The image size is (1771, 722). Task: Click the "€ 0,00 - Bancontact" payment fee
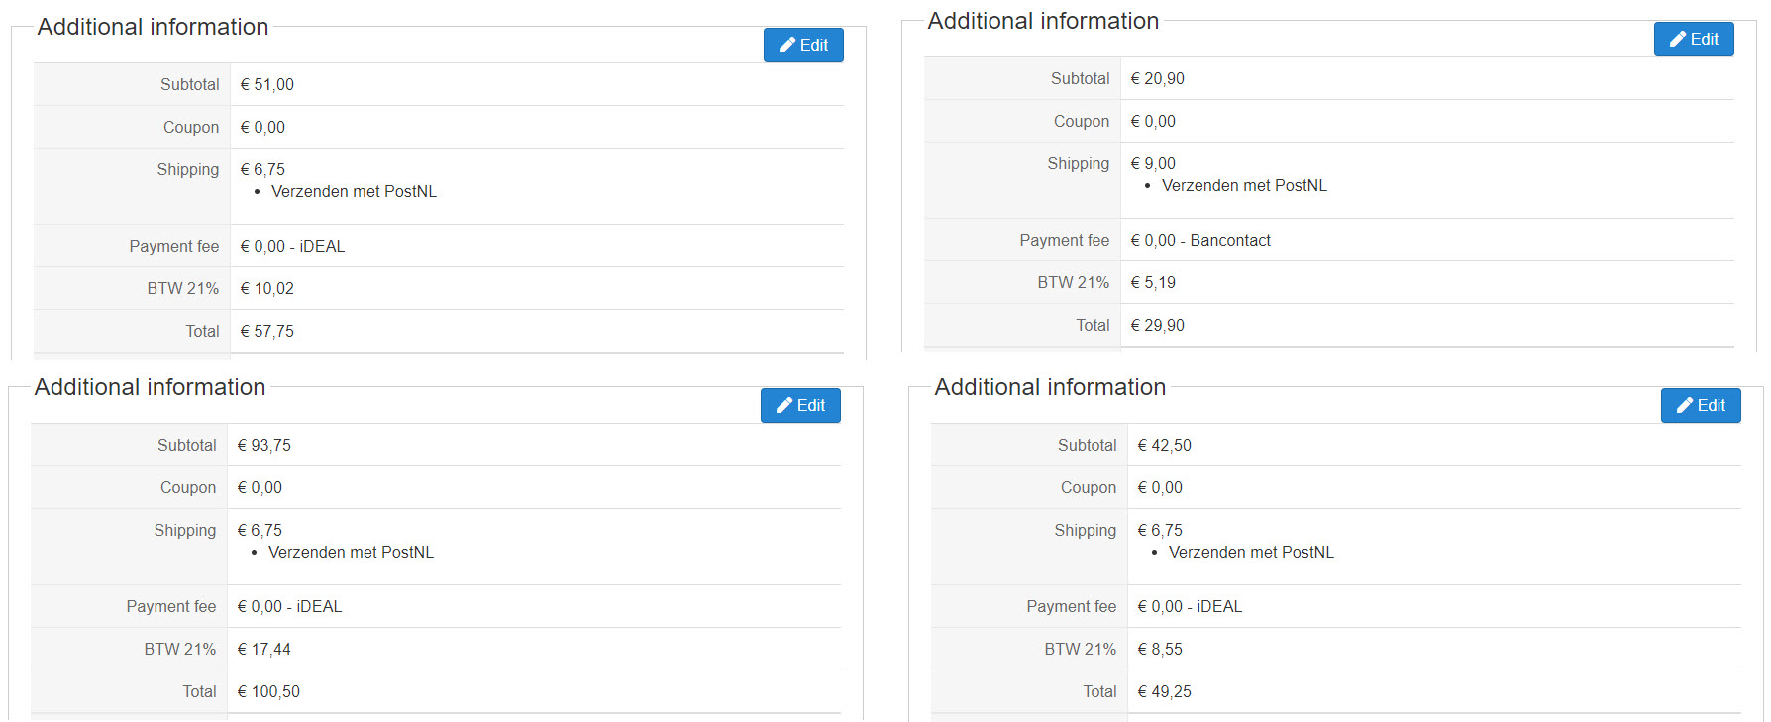[x=1200, y=240]
